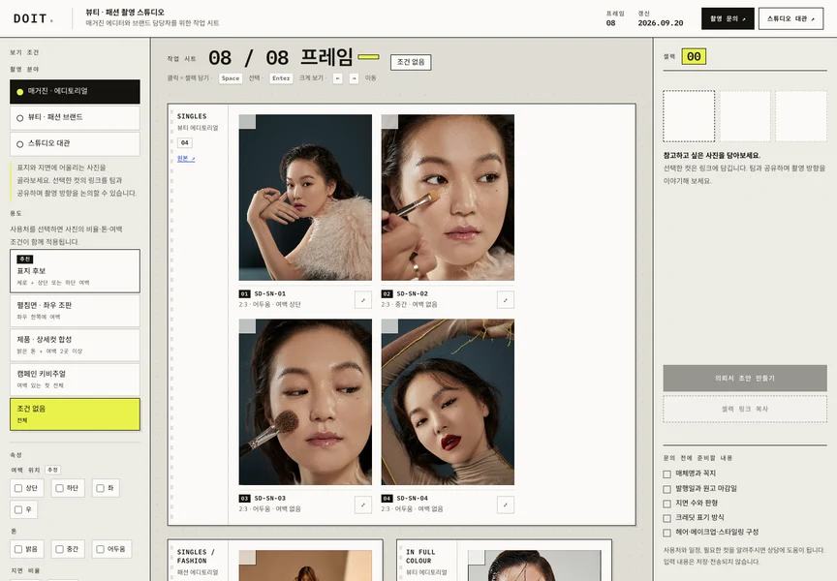Viewport: 837px width, 581px height.
Task: Click the 2026.09.20 update date
Action: (661, 23)
